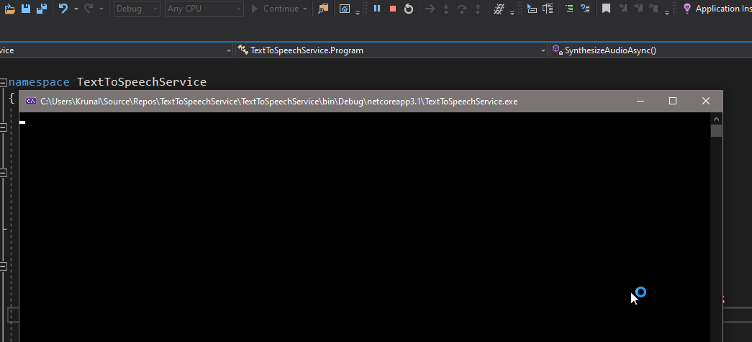Open the Any CPU platform dropdown
The image size is (752, 342).
204,9
